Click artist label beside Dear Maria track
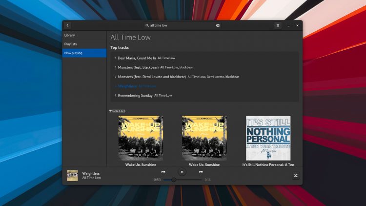This screenshot has height=206, width=366. pyautogui.click(x=166, y=58)
